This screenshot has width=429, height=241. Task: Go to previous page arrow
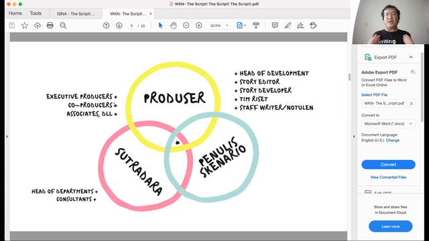tap(106, 25)
